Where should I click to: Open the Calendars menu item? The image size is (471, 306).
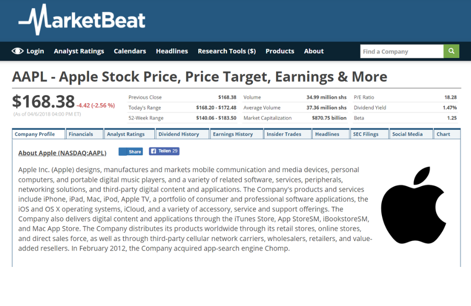[x=130, y=51]
